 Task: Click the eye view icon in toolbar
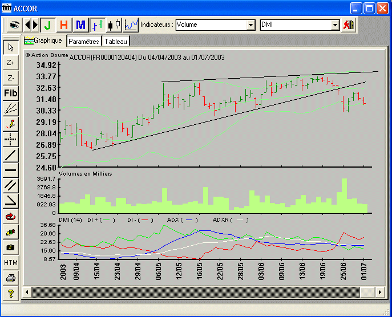tap(14, 25)
